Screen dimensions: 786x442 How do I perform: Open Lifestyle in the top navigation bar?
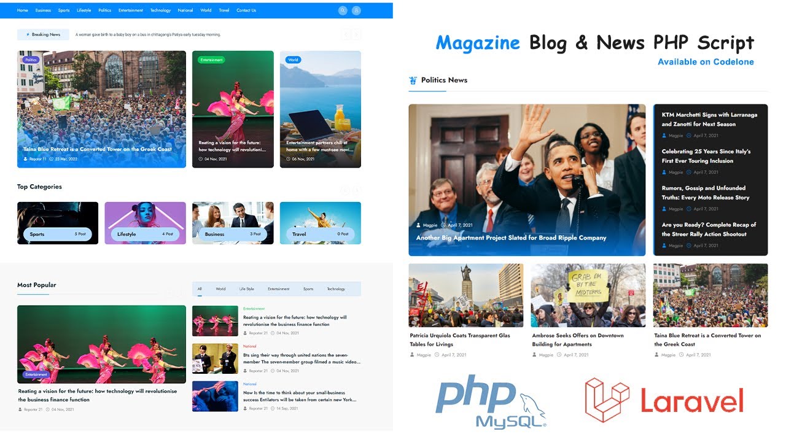click(x=84, y=10)
